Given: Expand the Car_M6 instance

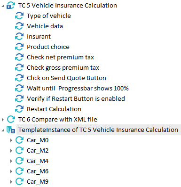Looking at the screenshot, I should 11,171.
